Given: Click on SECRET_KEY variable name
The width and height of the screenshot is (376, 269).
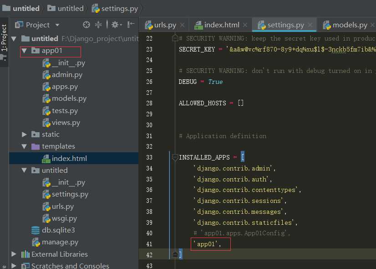Looking at the screenshot, I should [x=197, y=50].
